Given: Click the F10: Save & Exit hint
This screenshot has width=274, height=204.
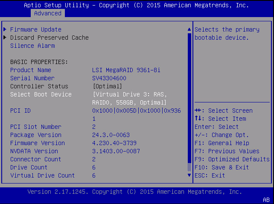Looking at the screenshot, I should 222,167.
